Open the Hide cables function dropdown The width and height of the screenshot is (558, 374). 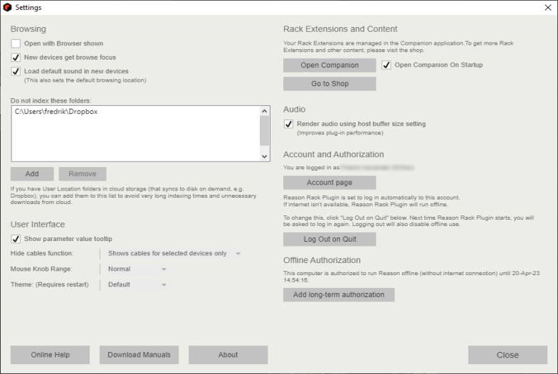tap(174, 253)
